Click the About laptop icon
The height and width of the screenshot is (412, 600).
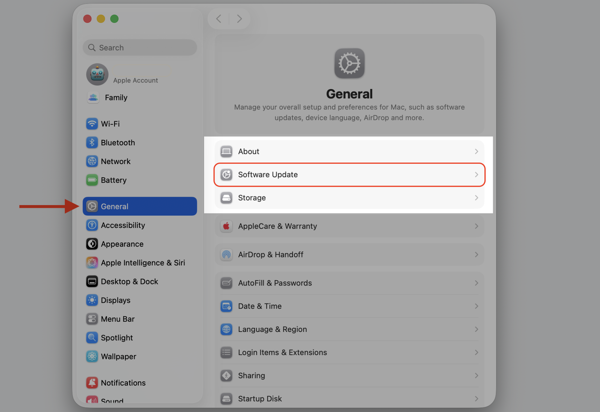tap(226, 151)
